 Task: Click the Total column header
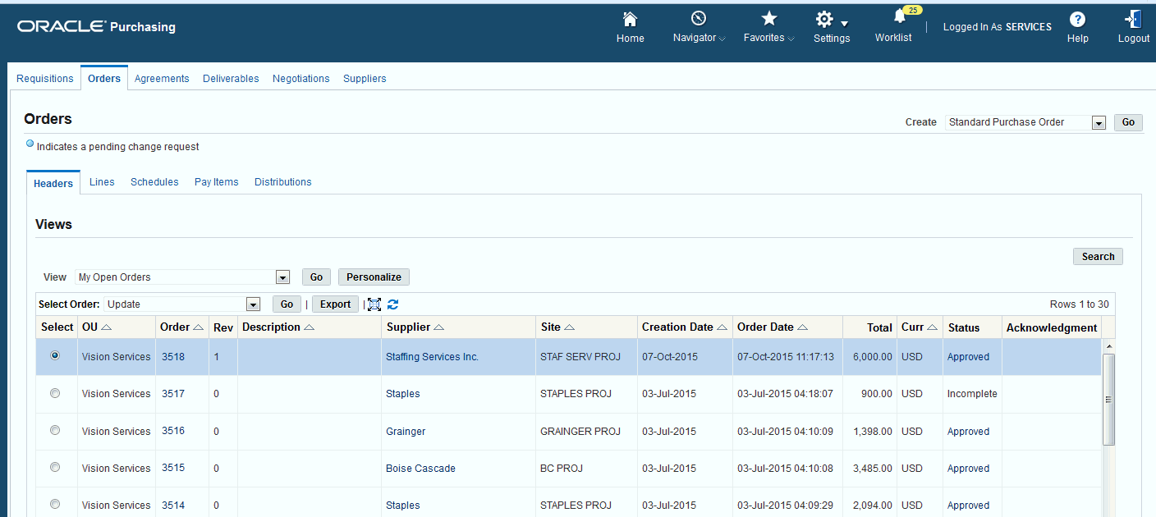point(879,327)
